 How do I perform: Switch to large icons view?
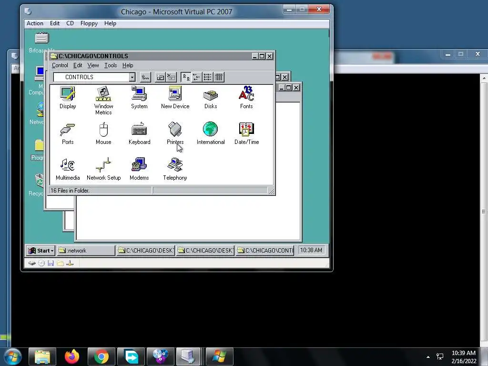tap(186, 77)
